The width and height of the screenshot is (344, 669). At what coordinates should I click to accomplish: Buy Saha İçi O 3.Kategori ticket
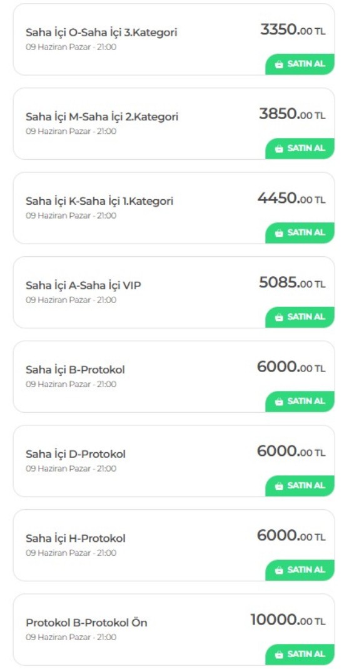[300, 64]
